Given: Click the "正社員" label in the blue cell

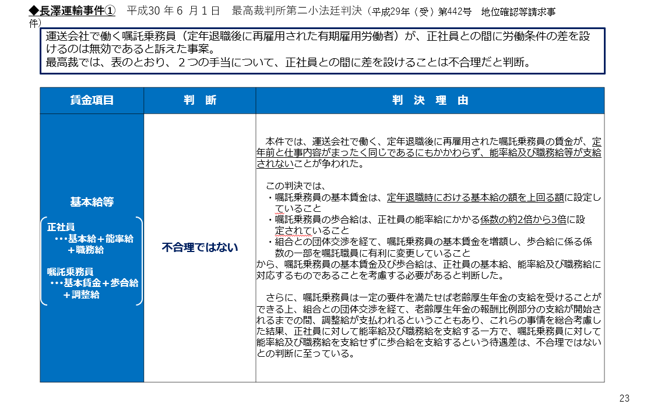Looking at the screenshot, I should click(61, 227).
